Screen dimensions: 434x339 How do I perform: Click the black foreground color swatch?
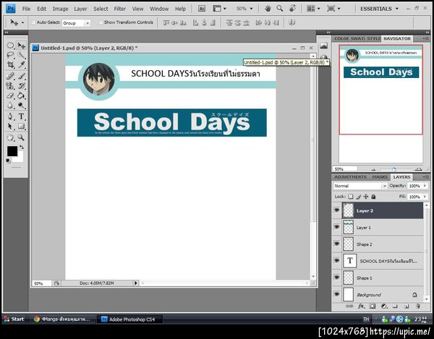pyautogui.click(x=12, y=151)
